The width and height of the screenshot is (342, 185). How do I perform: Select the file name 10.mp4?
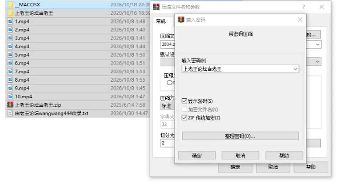tap(24, 96)
